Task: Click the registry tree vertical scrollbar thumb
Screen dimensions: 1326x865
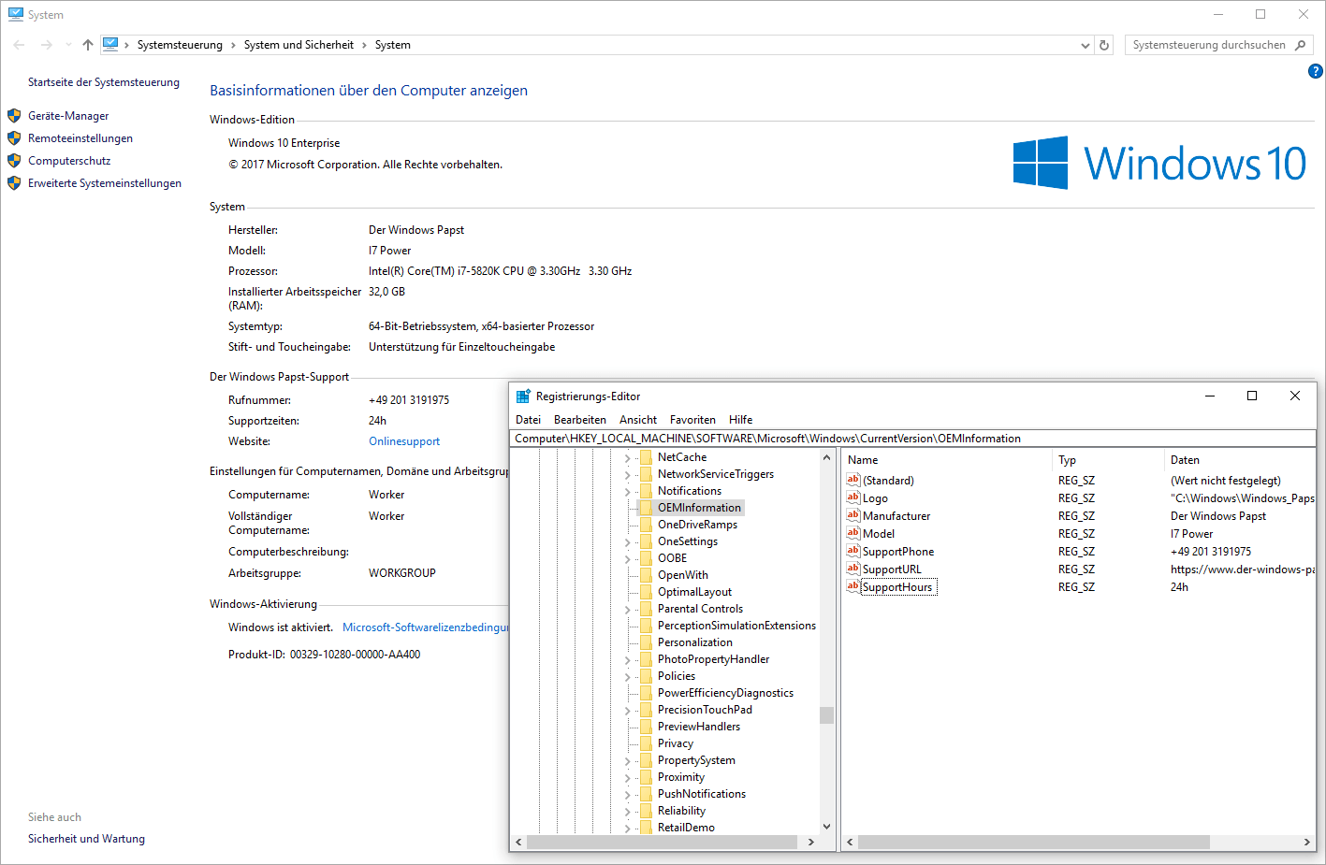Action: [x=826, y=715]
